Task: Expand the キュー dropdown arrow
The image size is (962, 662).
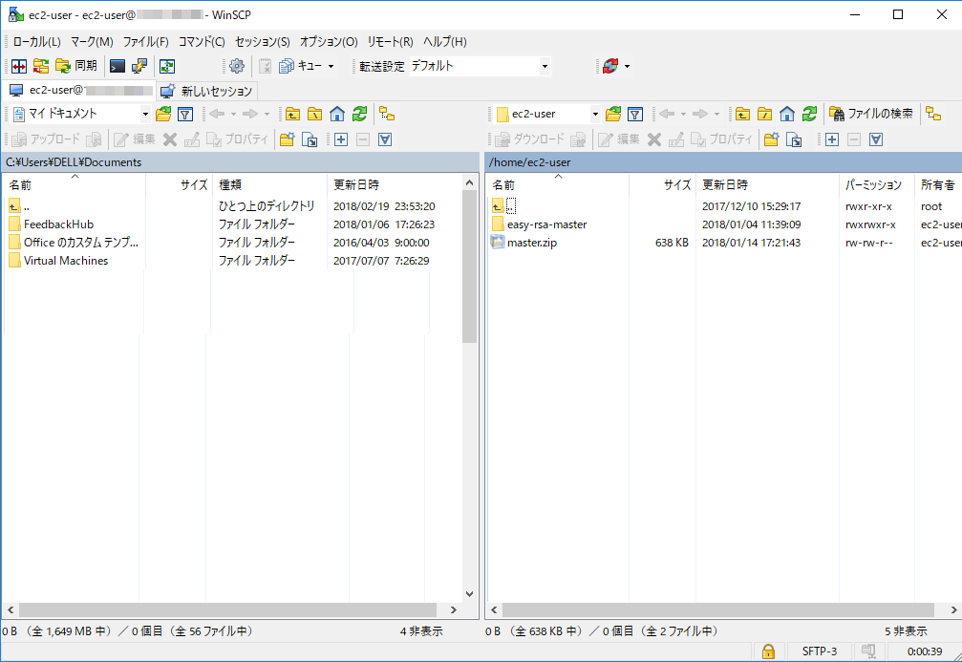Action: 331,66
